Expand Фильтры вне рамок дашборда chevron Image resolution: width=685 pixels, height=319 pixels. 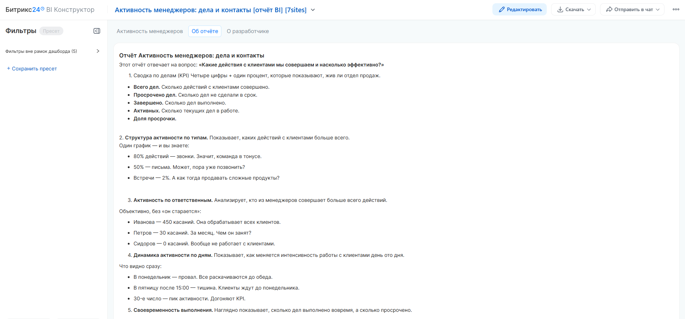tap(98, 51)
